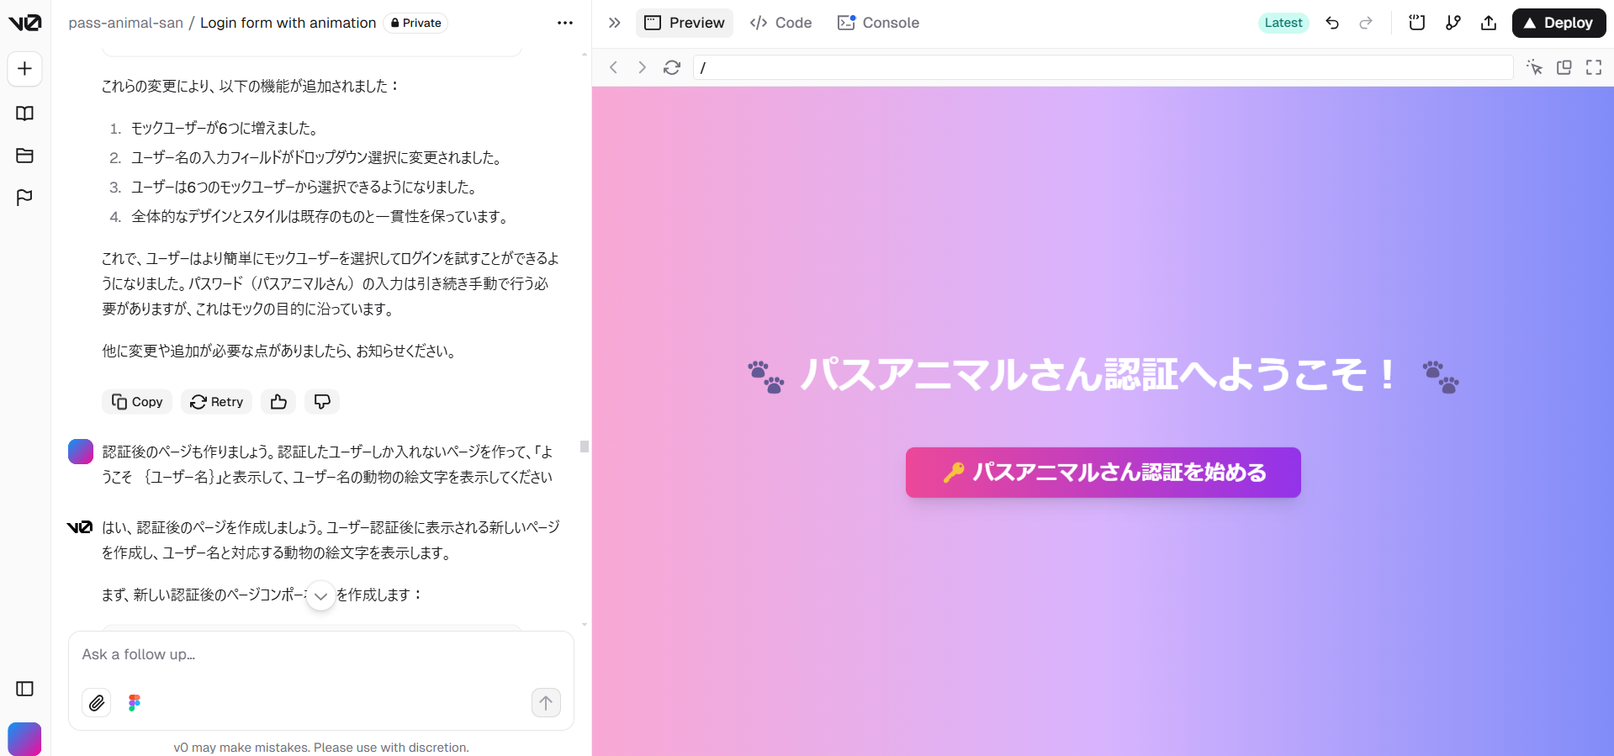Deploy the project with the Deploy button
1614x756 pixels.
[1558, 23]
